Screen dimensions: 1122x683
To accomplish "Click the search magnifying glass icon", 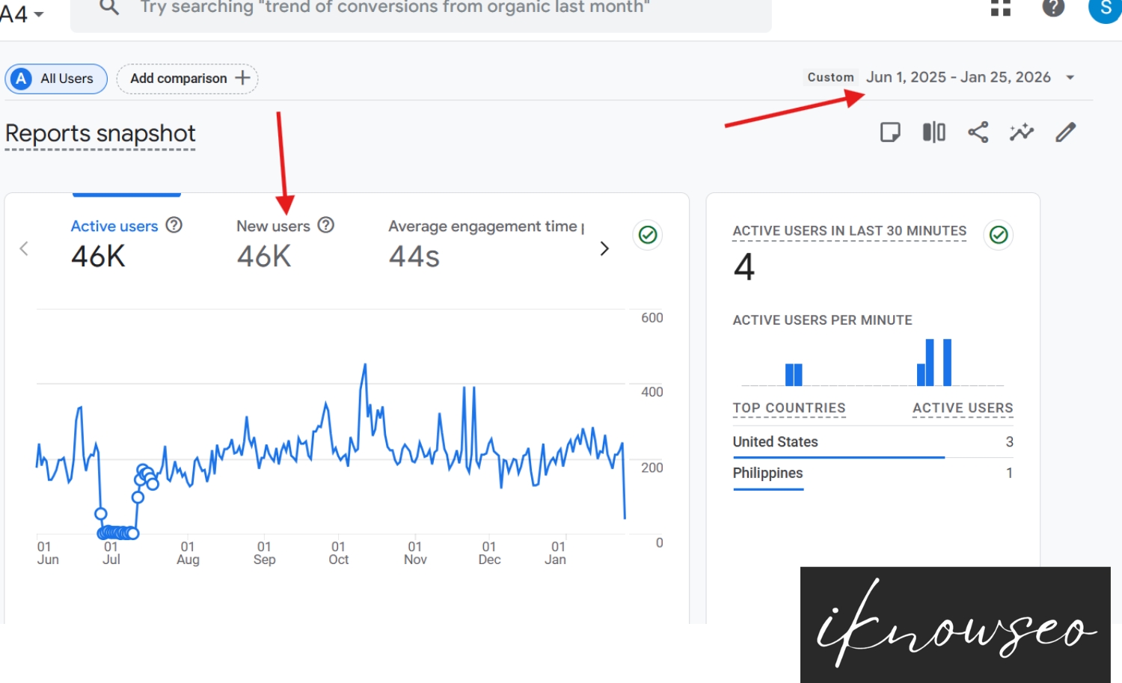I will click(109, 7).
